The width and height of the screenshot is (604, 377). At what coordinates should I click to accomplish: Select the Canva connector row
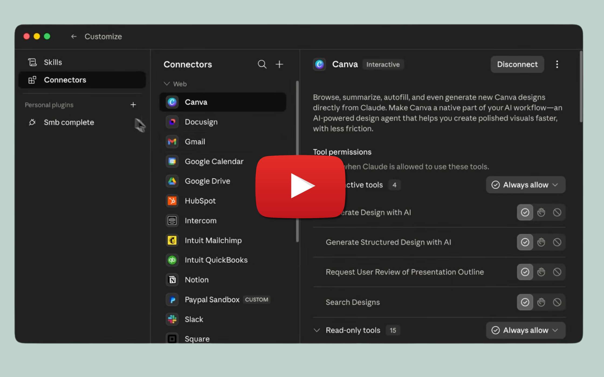click(x=223, y=102)
